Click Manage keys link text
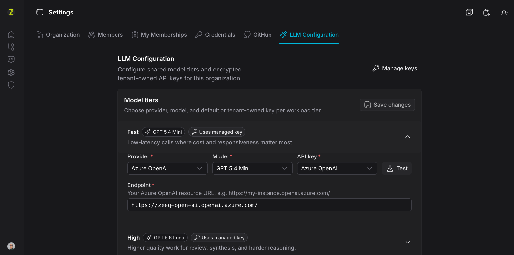The image size is (514, 255). point(399,68)
